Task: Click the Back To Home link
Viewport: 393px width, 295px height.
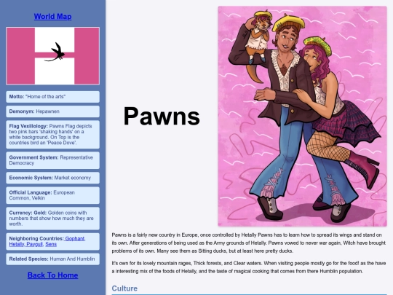Action: [x=52, y=275]
